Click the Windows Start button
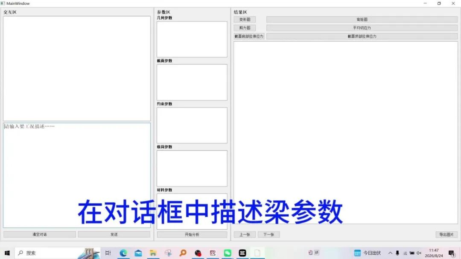The image size is (461, 259). pos(7,253)
